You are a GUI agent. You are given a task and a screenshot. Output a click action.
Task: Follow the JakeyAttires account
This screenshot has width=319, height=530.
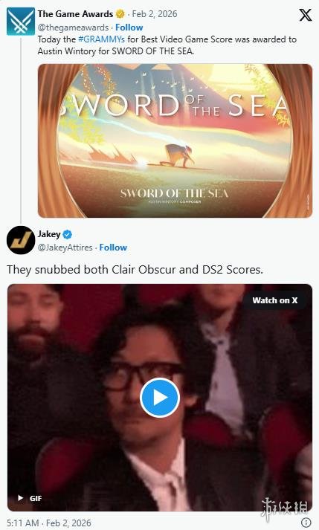113,248
